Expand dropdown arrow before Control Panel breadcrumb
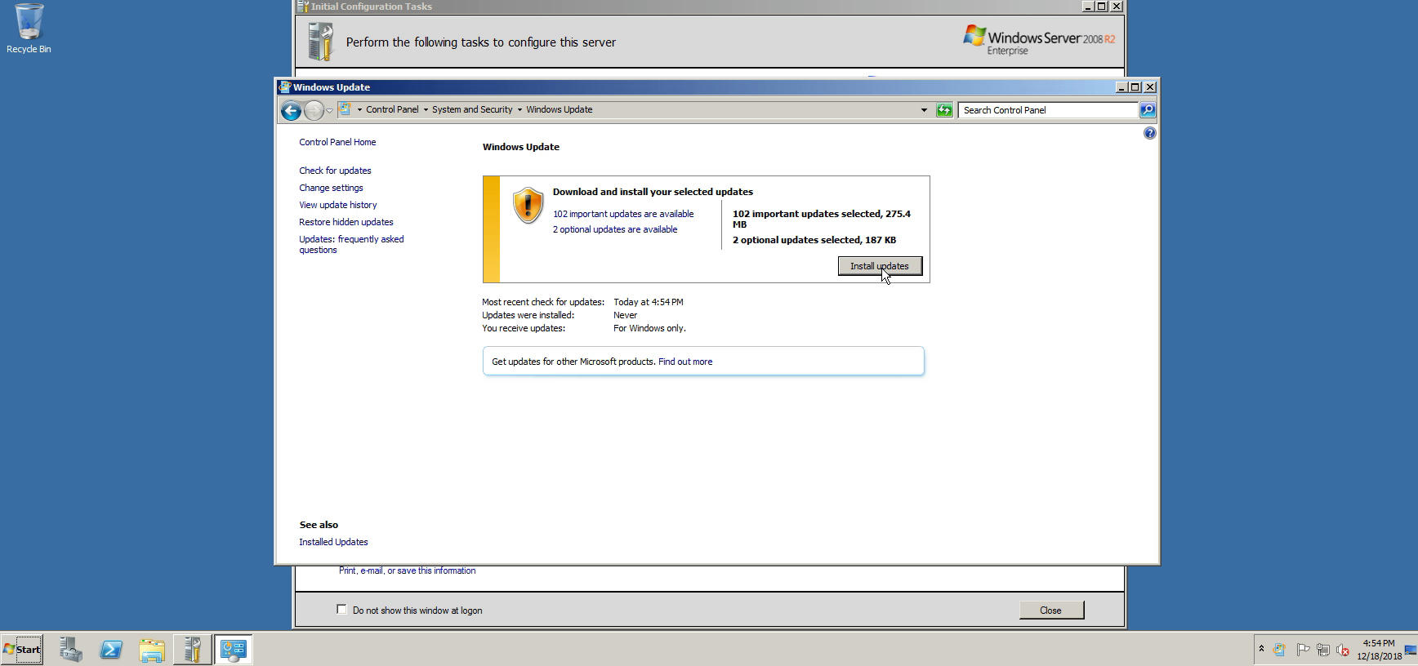The image size is (1418, 666). pos(359,109)
